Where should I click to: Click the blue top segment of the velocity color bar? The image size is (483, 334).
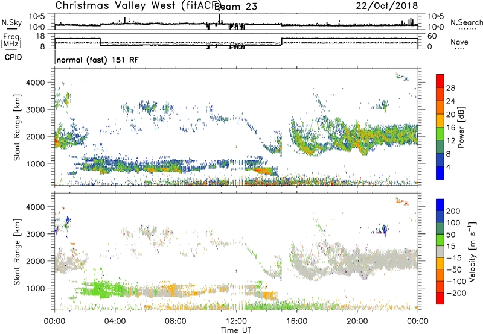point(440,205)
